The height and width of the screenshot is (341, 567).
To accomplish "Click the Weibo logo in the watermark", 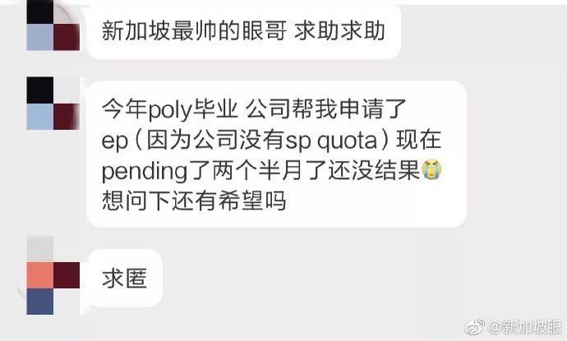I will [x=475, y=326].
